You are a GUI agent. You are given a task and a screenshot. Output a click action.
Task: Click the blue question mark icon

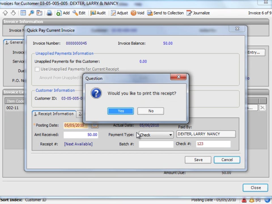pyautogui.click(x=96, y=93)
